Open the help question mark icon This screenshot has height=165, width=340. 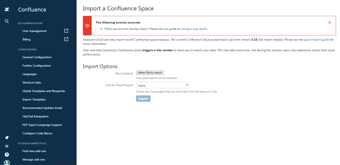pos(7,154)
